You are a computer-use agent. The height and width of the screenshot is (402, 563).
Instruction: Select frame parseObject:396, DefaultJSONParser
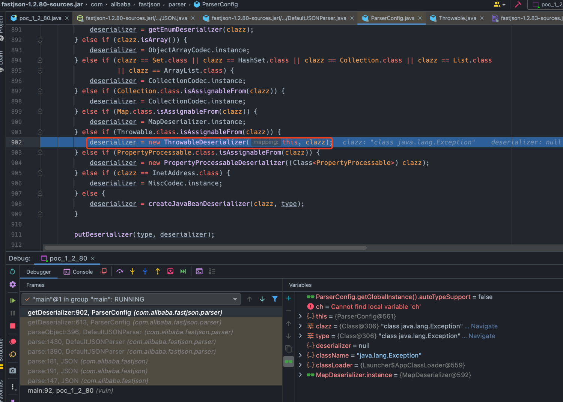click(151, 332)
